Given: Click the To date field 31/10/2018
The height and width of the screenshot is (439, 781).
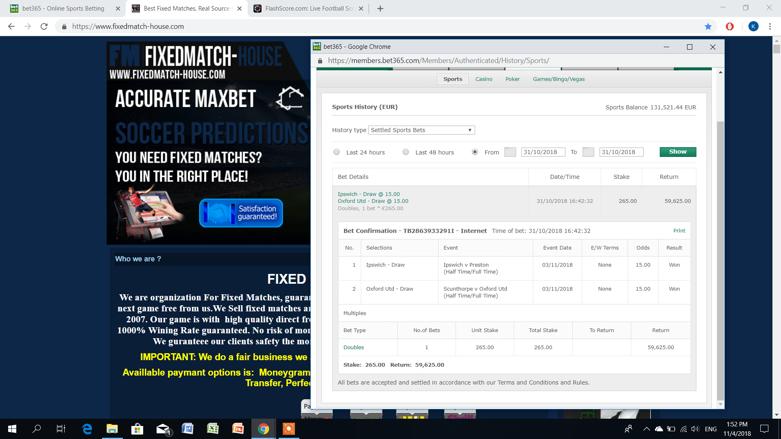Looking at the screenshot, I should pos(621,152).
